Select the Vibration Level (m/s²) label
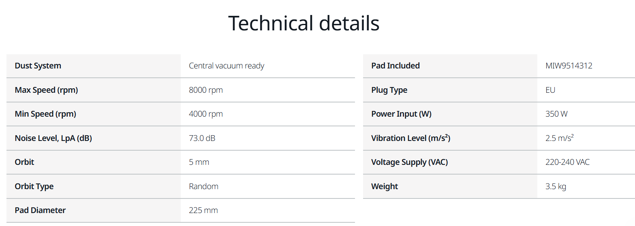Image resolution: width=635 pixels, height=226 pixels. pos(411,138)
